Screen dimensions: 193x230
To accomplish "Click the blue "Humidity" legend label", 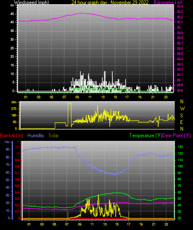I will (x=36, y=136).
